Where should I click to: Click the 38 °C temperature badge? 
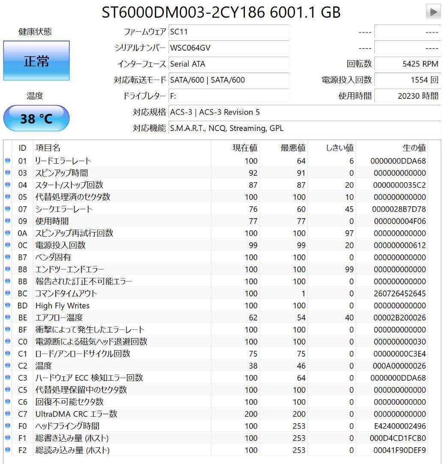[x=36, y=118]
